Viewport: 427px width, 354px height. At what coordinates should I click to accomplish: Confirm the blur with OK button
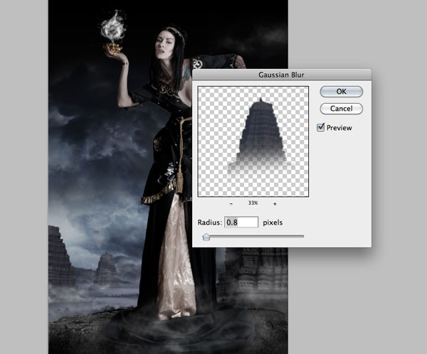341,92
